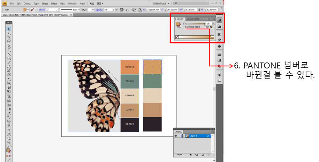Select the Selection (black arrow) tool
319x162 pixels.
[9, 29]
